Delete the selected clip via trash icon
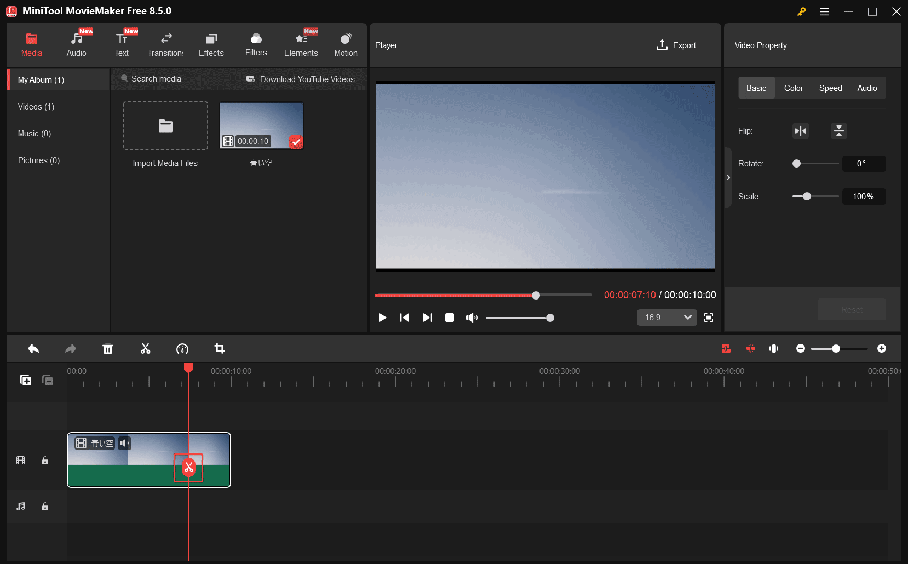Screen dimensions: 908x564 tap(108, 348)
